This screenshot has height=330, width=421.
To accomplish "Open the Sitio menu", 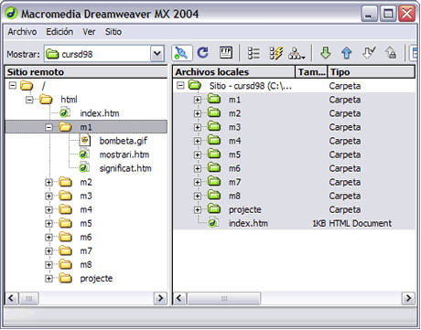I will tap(113, 32).
